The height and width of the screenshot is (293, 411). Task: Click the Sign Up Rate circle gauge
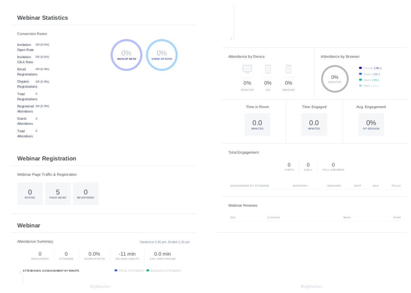click(x=126, y=55)
